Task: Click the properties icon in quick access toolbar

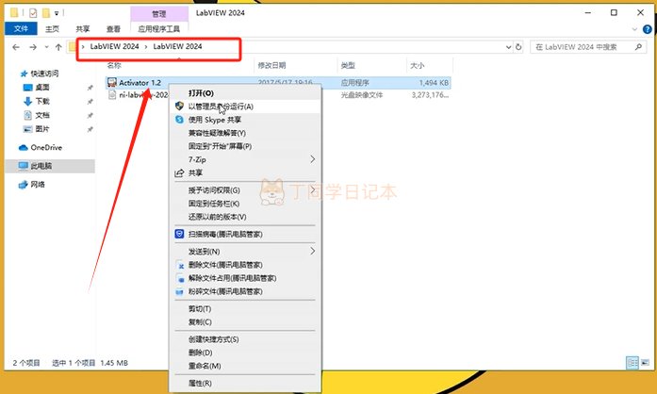Action: (33, 13)
